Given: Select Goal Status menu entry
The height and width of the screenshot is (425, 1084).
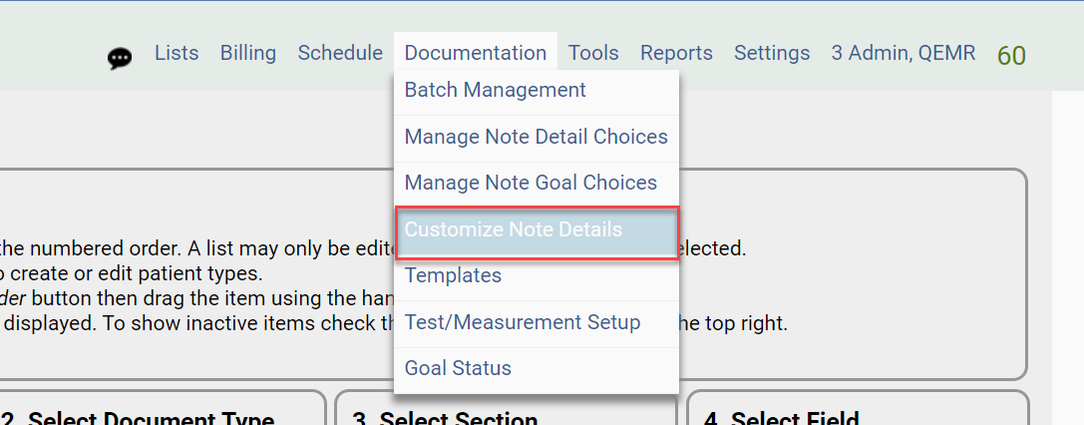Looking at the screenshot, I should 458,368.
